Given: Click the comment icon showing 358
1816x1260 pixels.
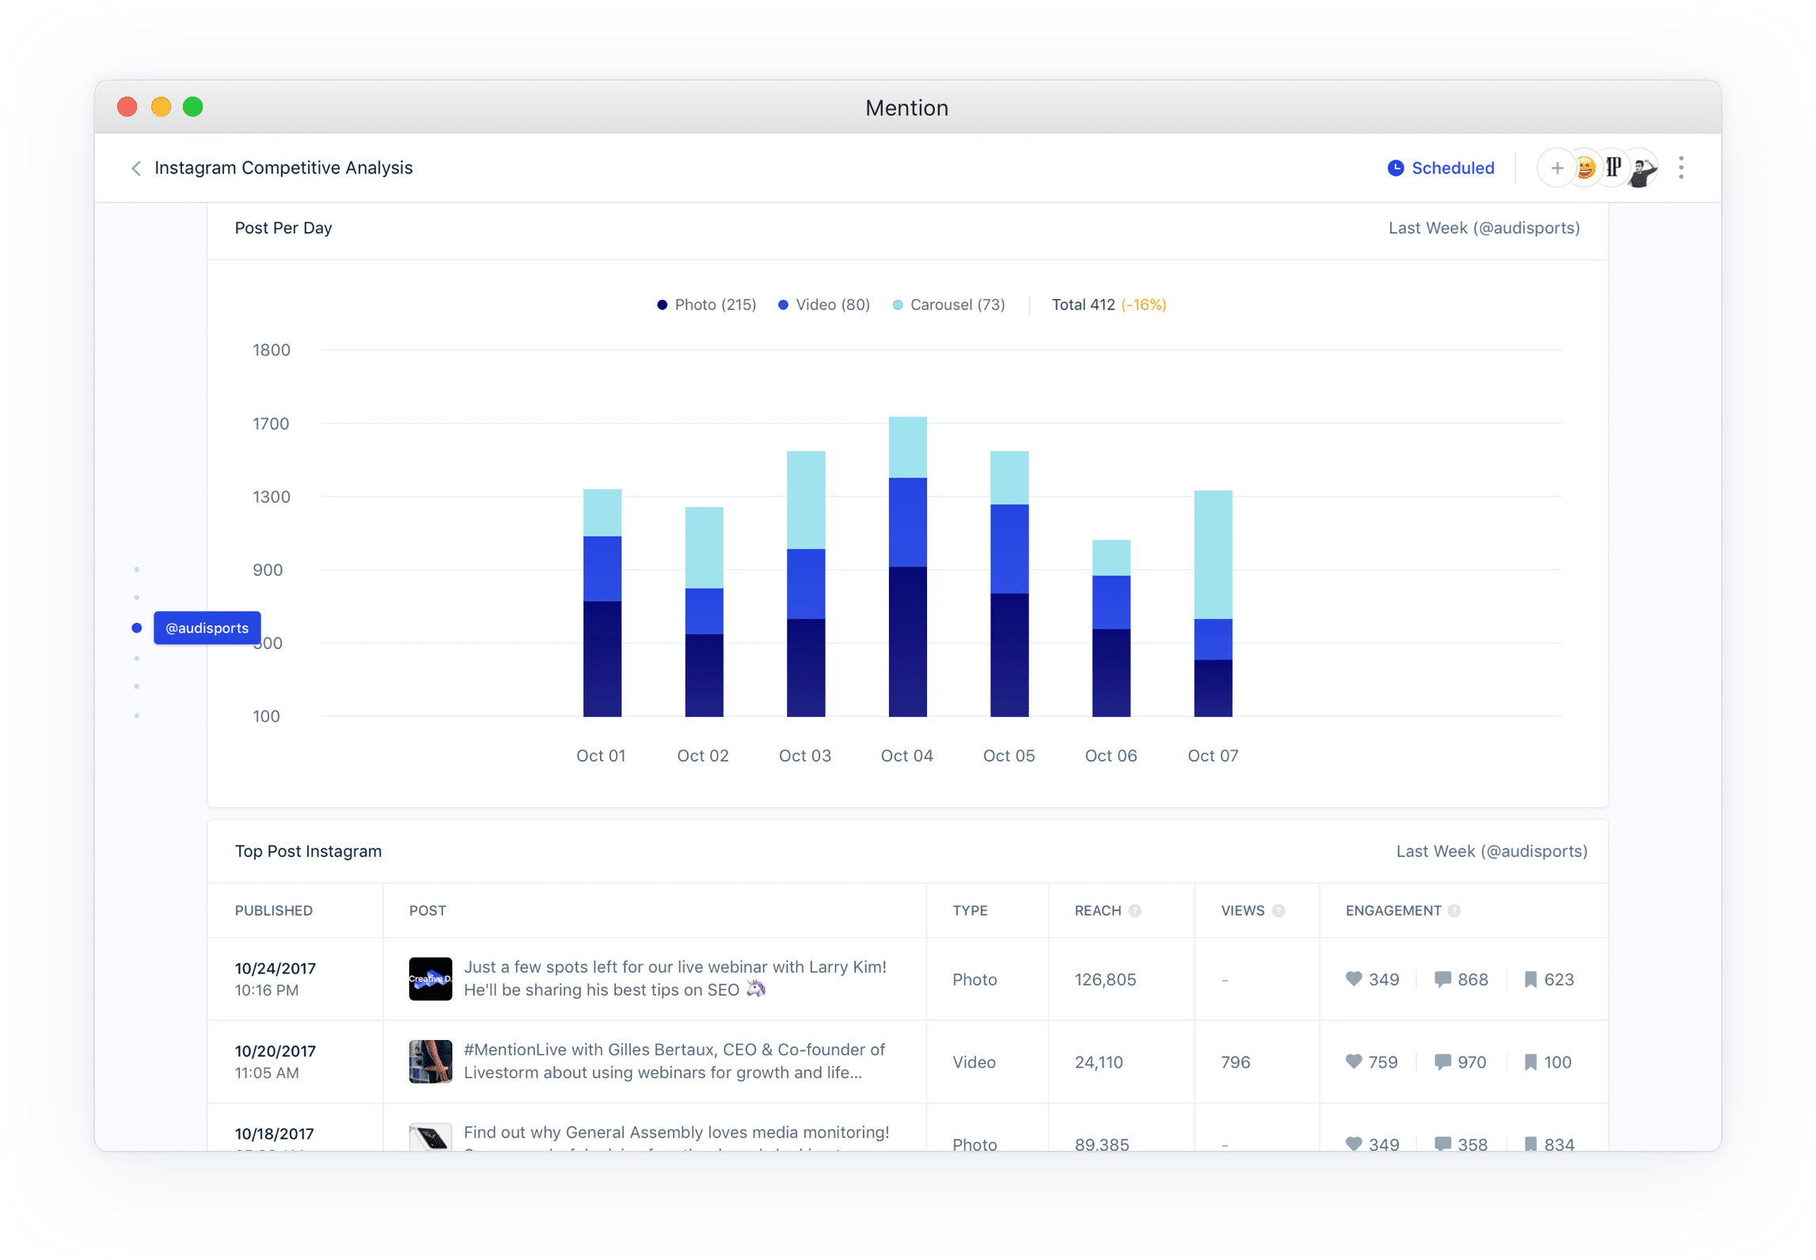Looking at the screenshot, I should click(x=1442, y=1144).
